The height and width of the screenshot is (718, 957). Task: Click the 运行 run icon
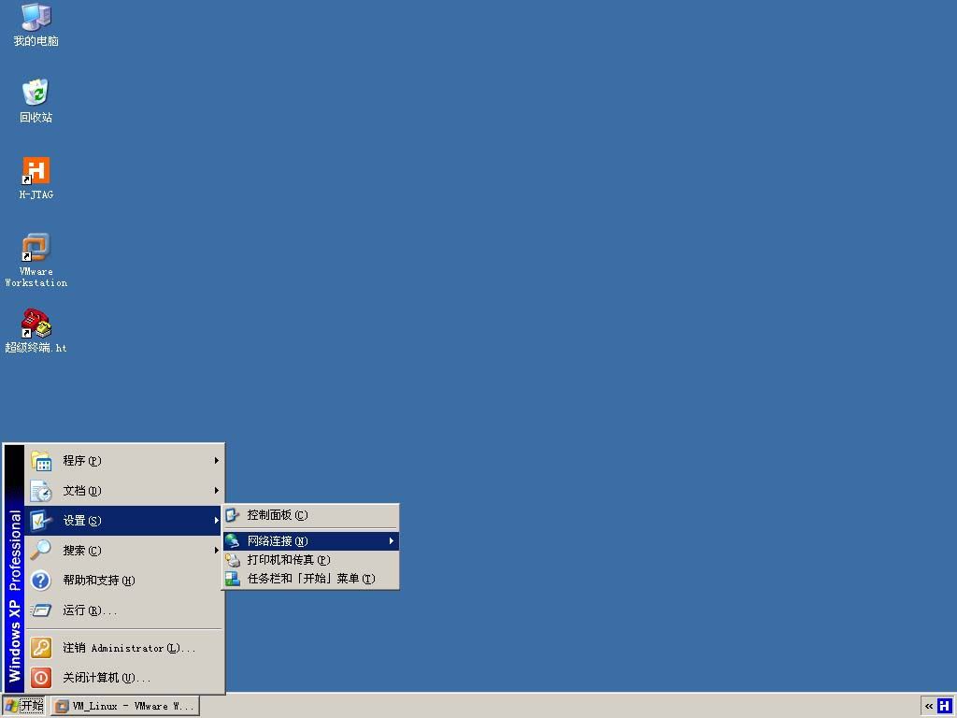[x=41, y=610]
